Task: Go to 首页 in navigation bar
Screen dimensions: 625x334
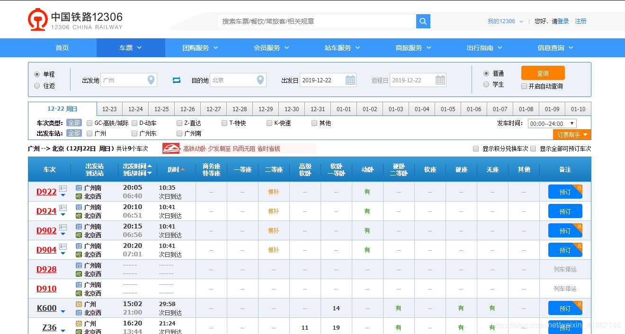Action: (62, 48)
